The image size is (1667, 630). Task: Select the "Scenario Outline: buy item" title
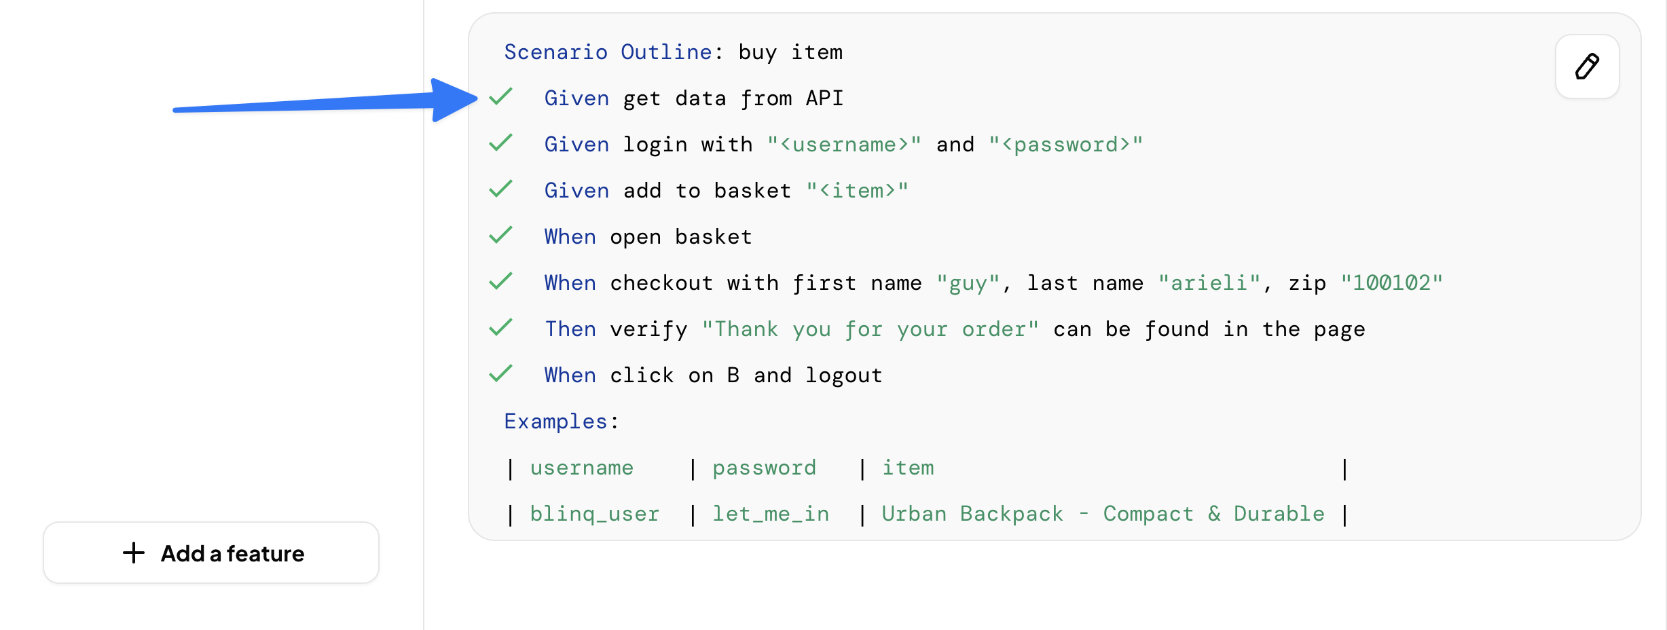tap(672, 52)
